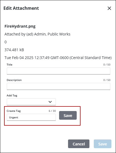Click the 374.481 kB file size text
This screenshot has height=153, width=116.
[14, 50]
